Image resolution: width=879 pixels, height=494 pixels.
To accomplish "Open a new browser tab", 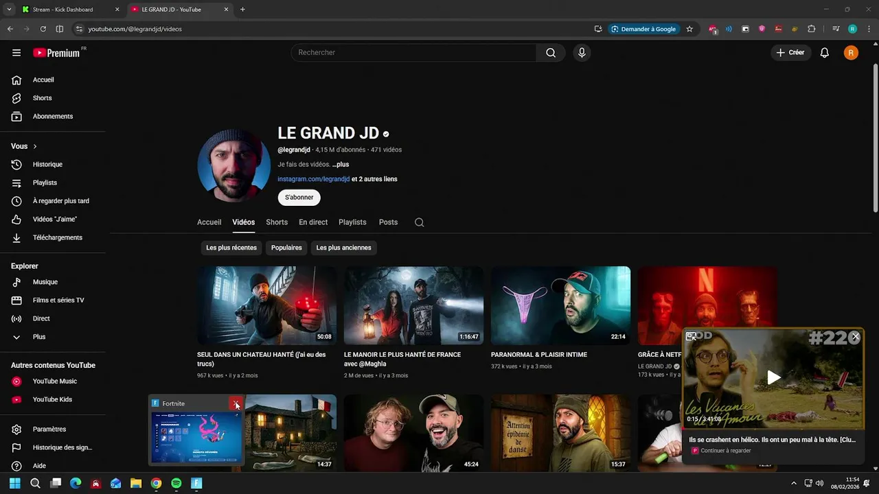I will pyautogui.click(x=242, y=10).
